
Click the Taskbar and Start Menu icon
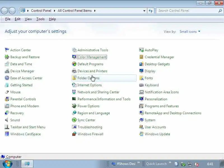(7, 127)
